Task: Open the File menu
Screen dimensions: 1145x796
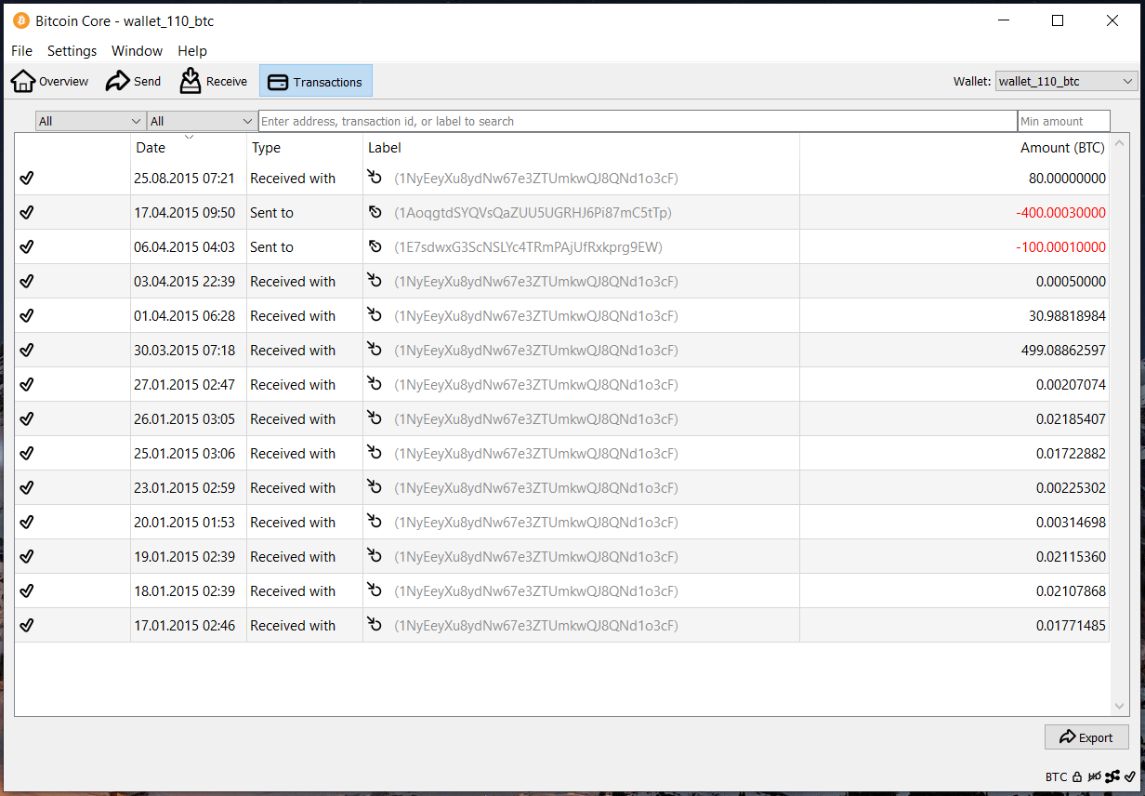Action: pos(21,51)
